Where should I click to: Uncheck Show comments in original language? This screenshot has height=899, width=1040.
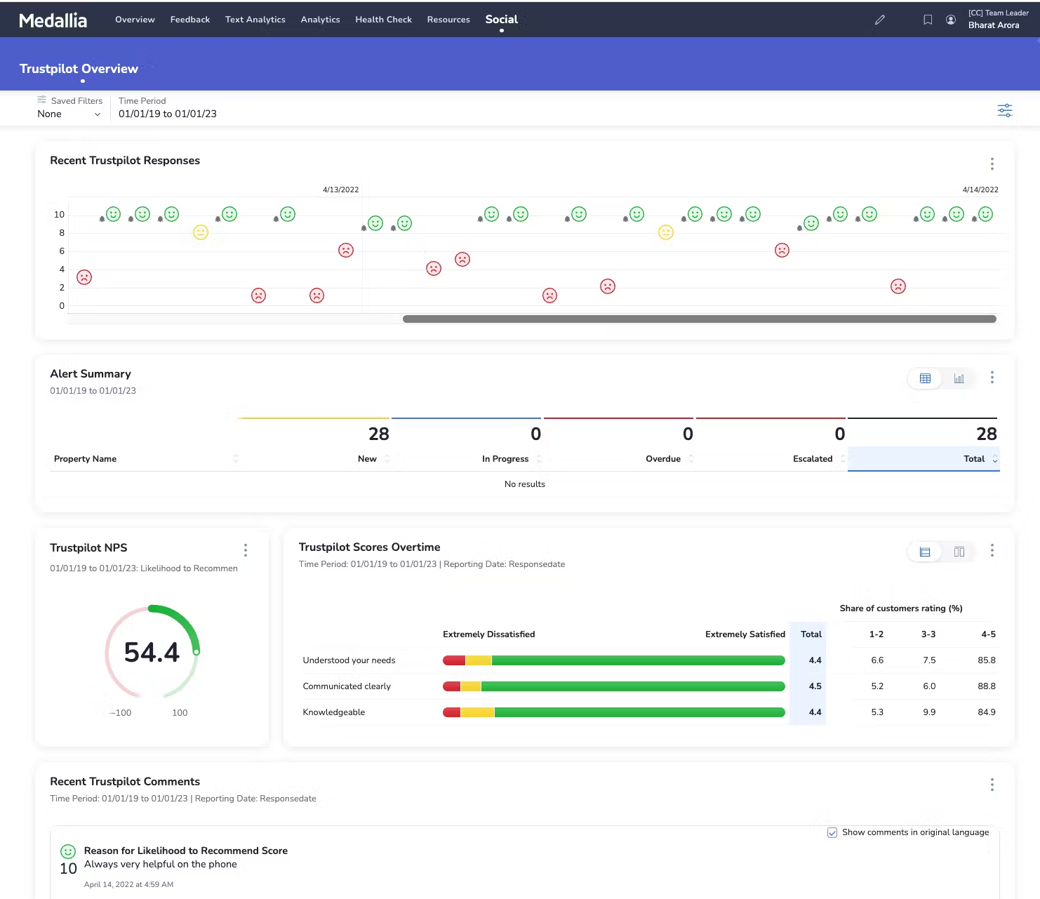pyautogui.click(x=832, y=832)
